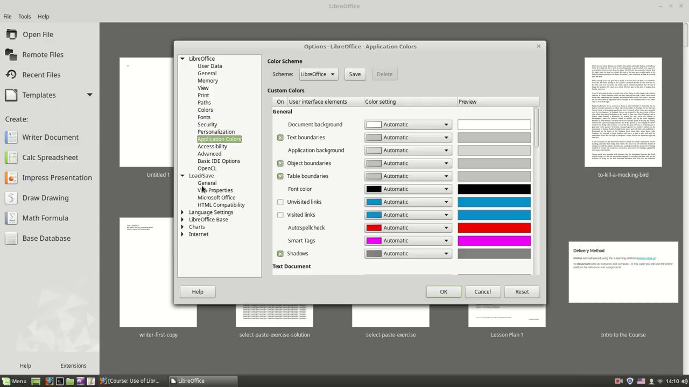The width and height of the screenshot is (689, 387).
Task: Disable the Object boundaries checkbox
Action: (280, 163)
